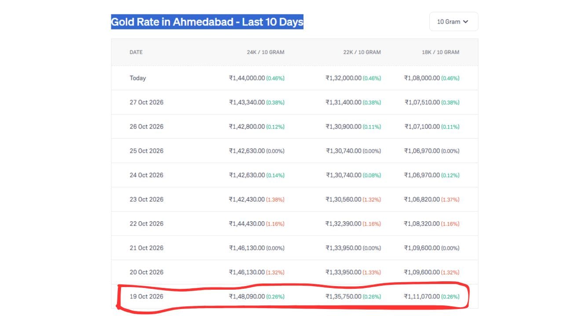Image resolution: width=563 pixels, height=316 pixels.
Task: Open the 10 Gram unit dropdown
Action: pos(453,22)
